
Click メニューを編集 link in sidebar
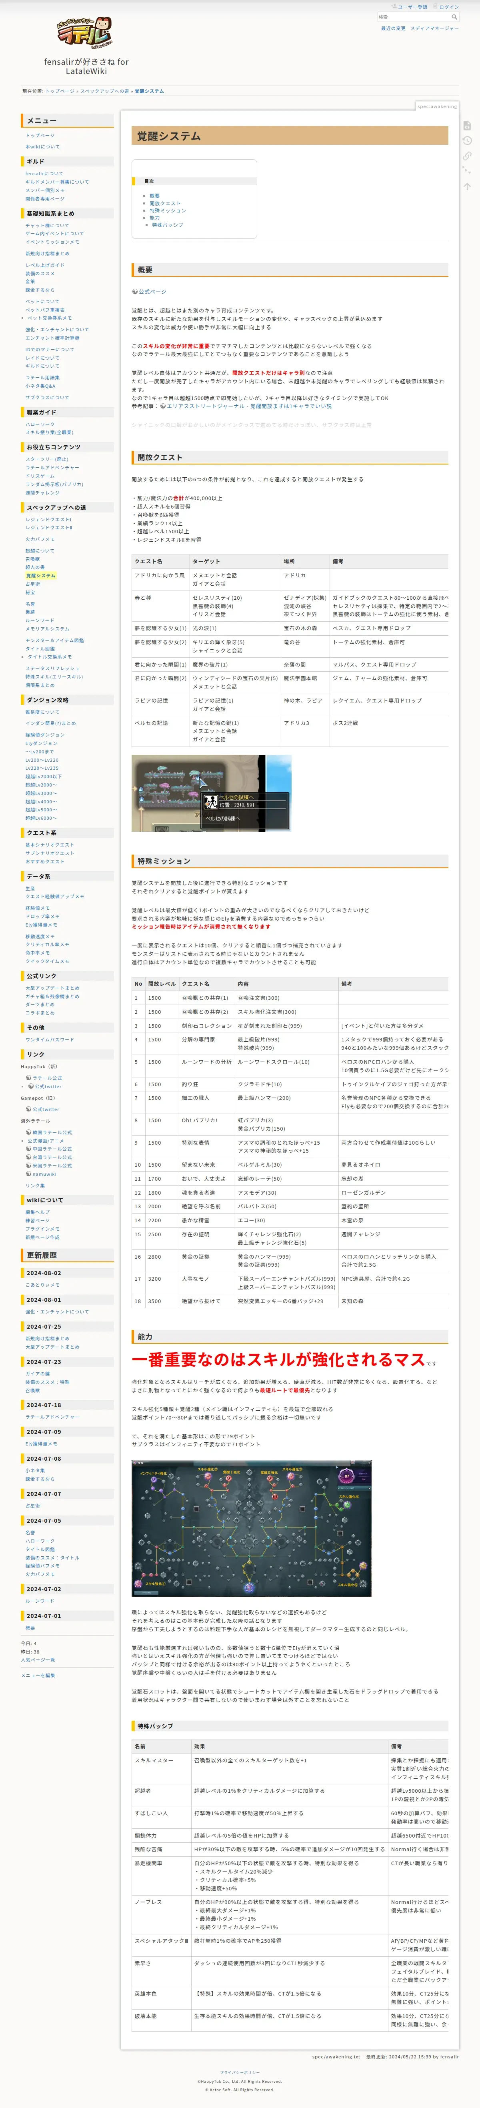pyautogui.click(x=38, y=1675)
